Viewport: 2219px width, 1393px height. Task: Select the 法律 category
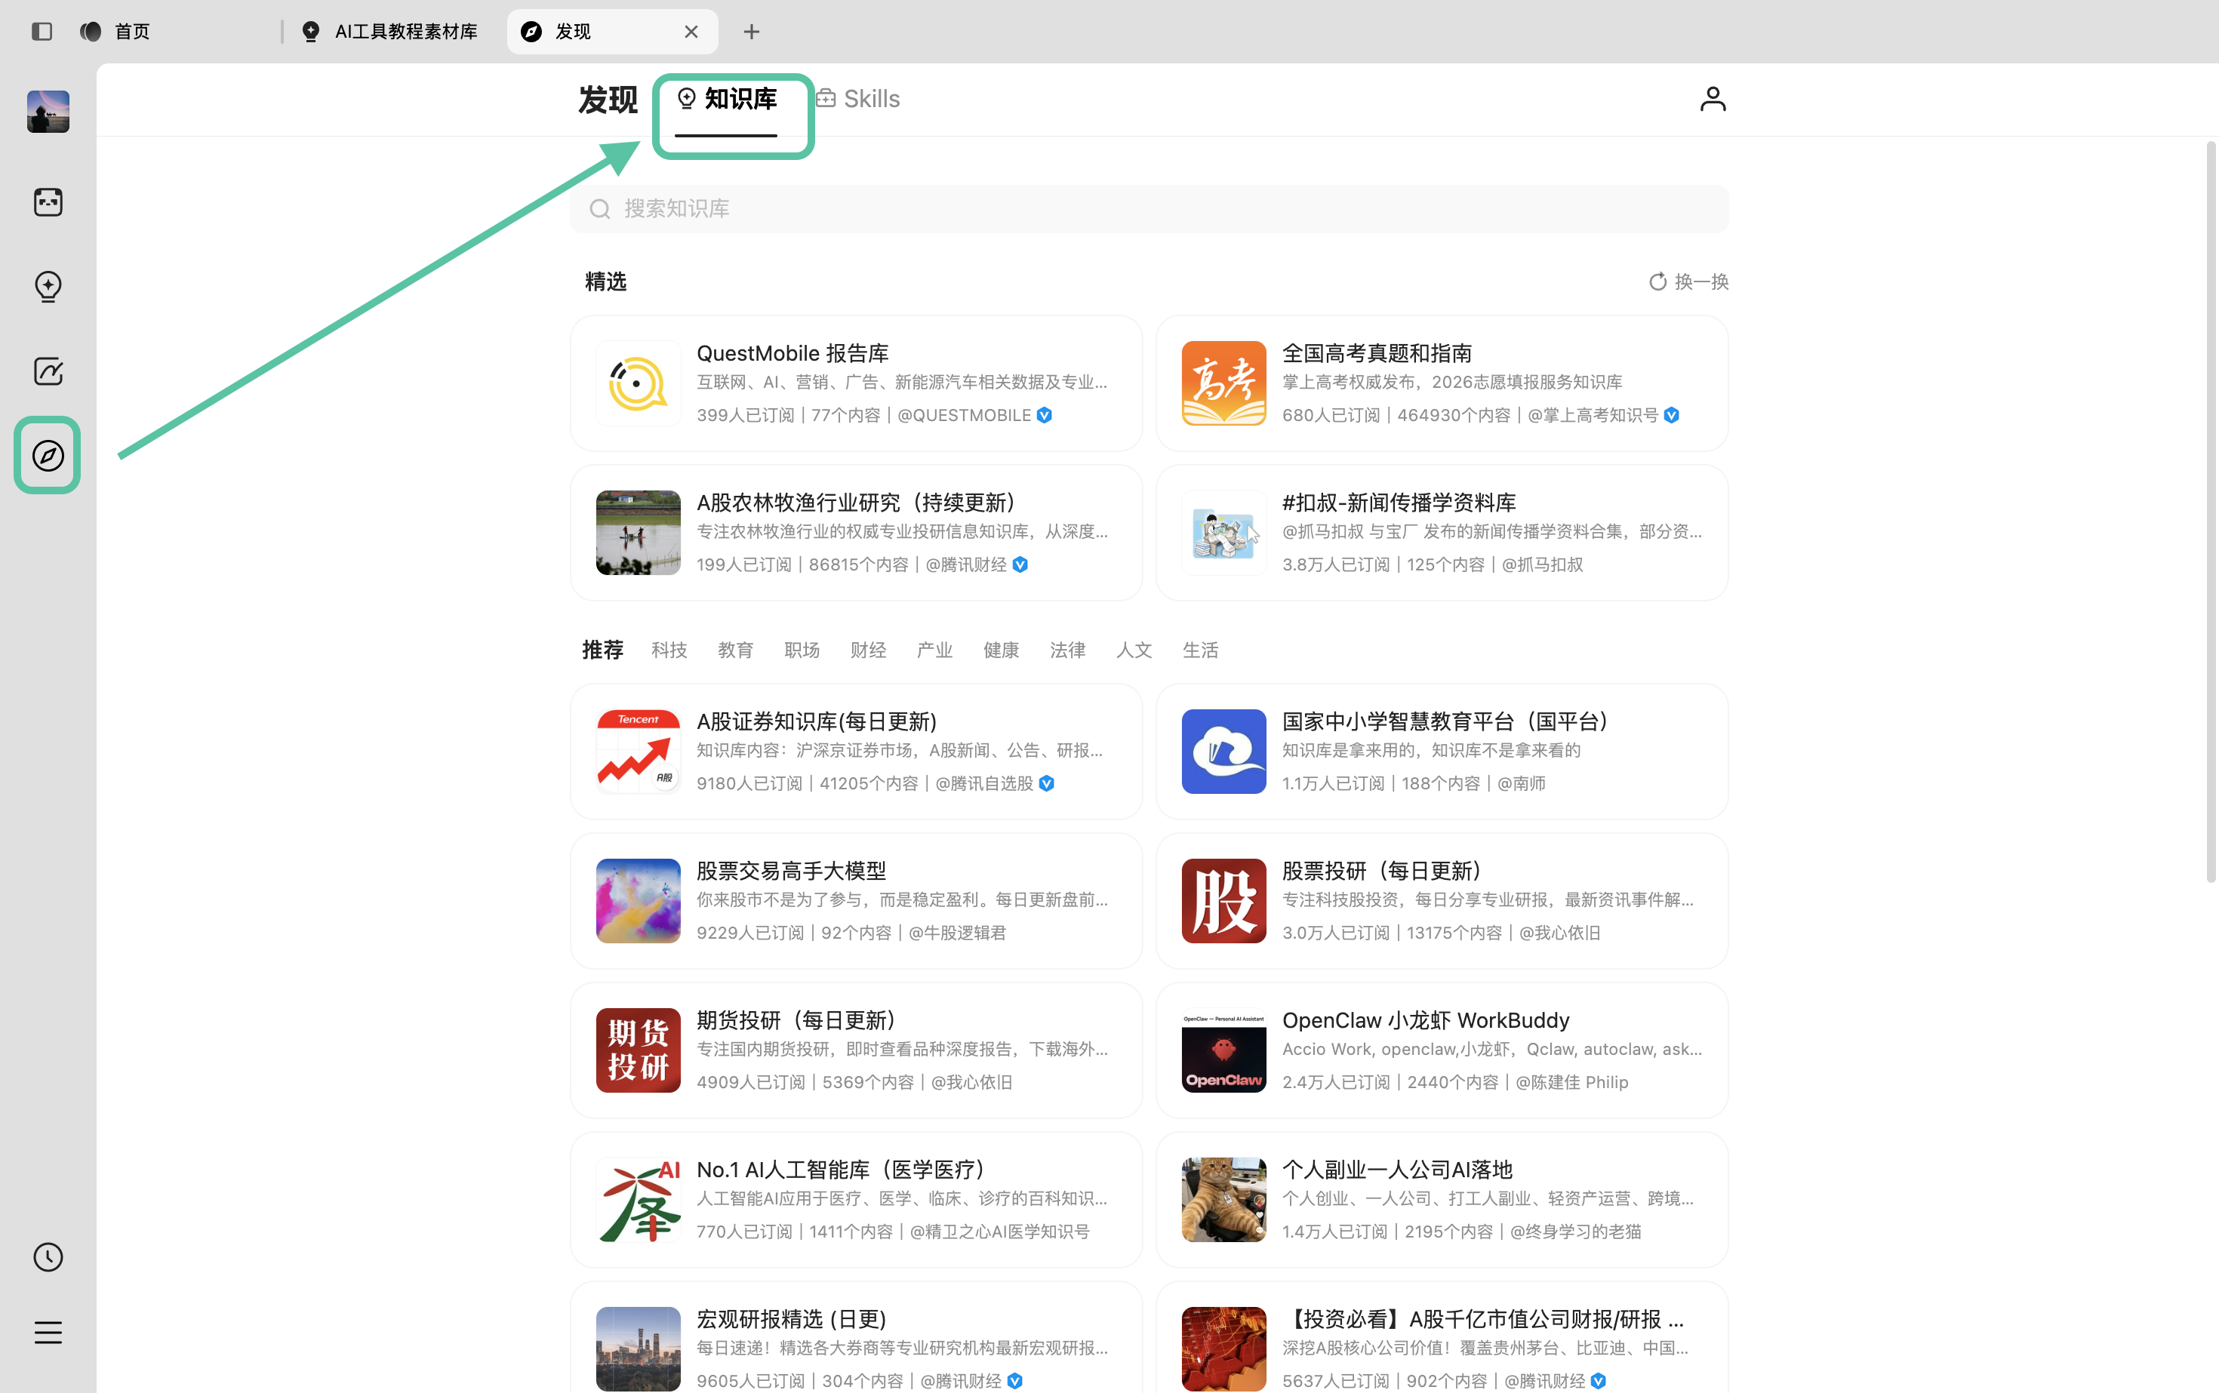(x=1067, y=650)
